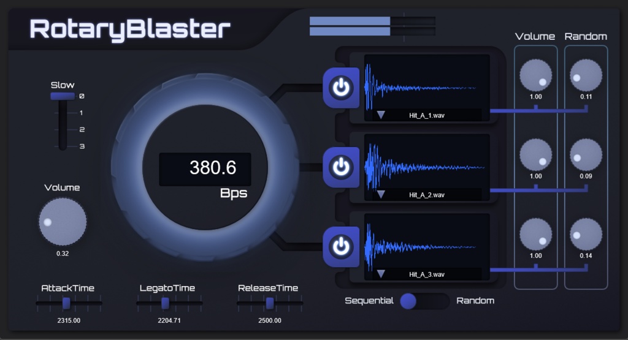Open sample dropdown arrow for Hit_A_2.wav
The image size is (628, 340).
tap(381, 195)
